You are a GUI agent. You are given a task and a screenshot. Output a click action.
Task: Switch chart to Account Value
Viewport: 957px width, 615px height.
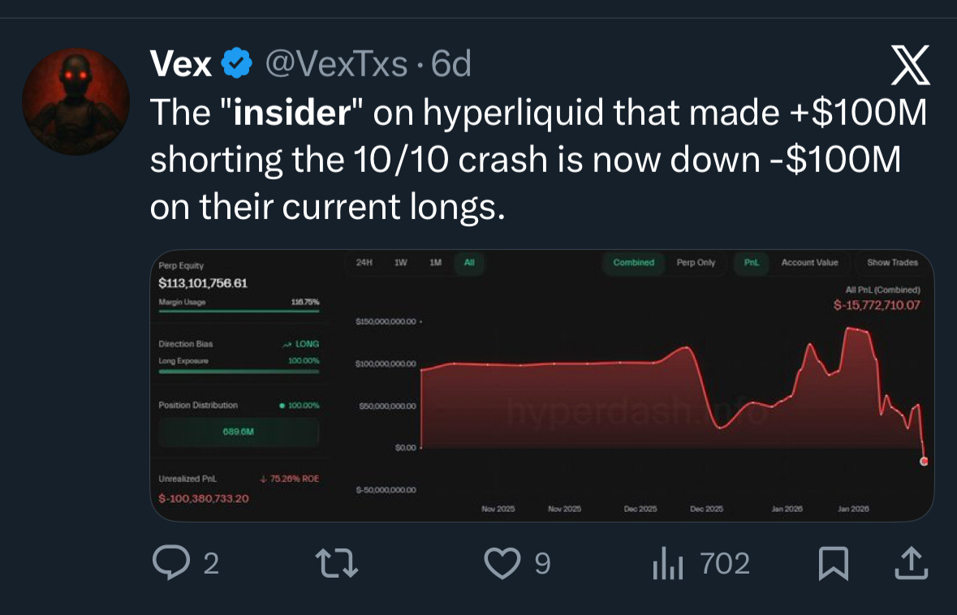coord(809,262)
